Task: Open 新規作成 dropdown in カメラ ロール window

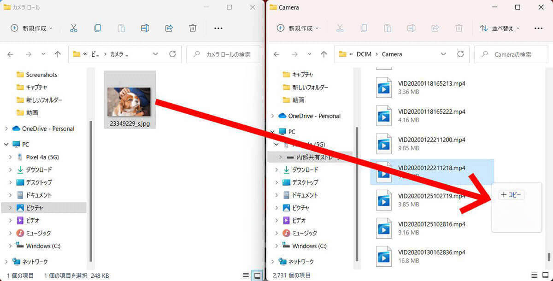Action: click(x=31, y=28)
